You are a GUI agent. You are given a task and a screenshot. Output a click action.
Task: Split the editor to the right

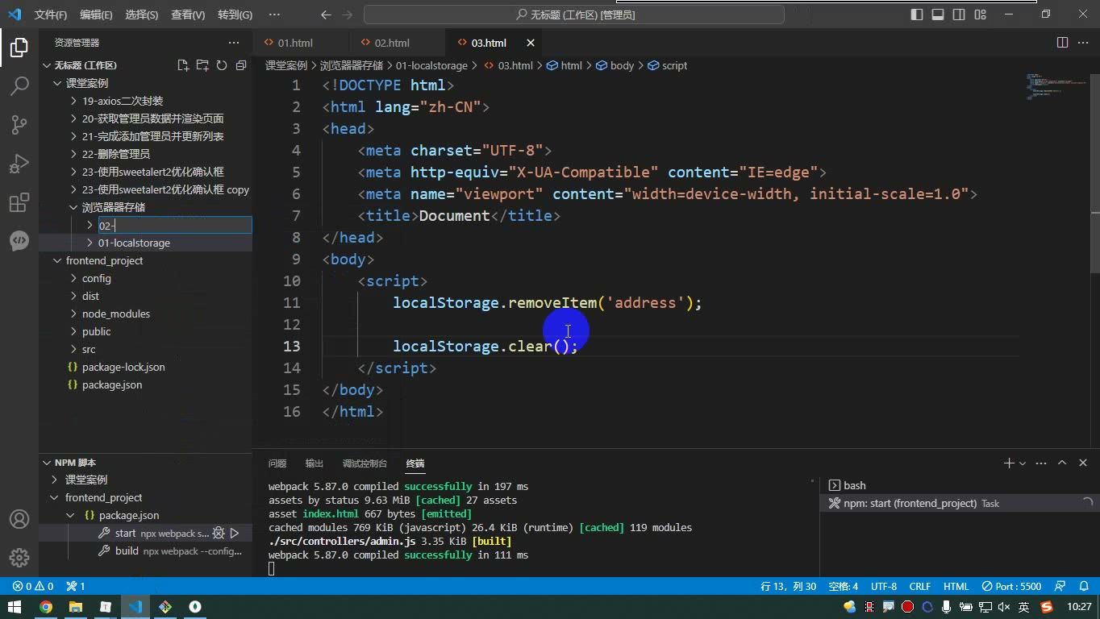click(1062, 43)
